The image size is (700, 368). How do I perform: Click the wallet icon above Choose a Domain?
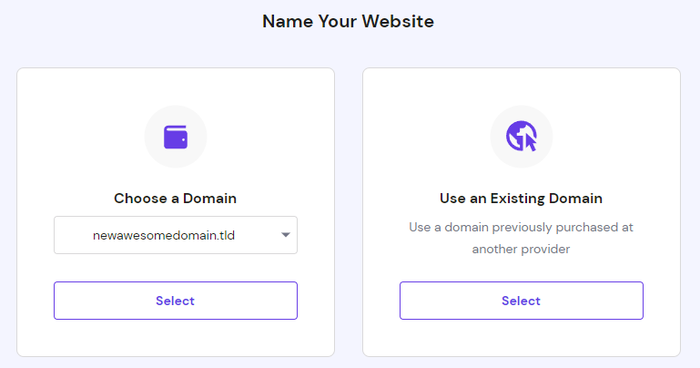(176, 137)
